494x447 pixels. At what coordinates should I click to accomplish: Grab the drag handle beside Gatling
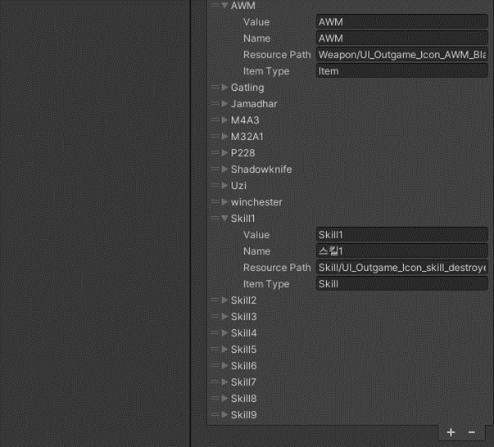pos(215,88)
